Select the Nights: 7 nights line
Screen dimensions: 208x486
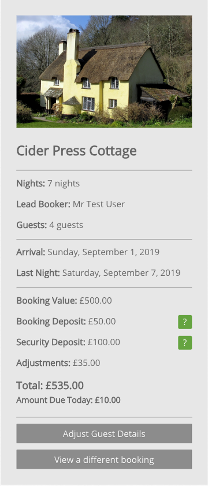click(x=48, y=184)
